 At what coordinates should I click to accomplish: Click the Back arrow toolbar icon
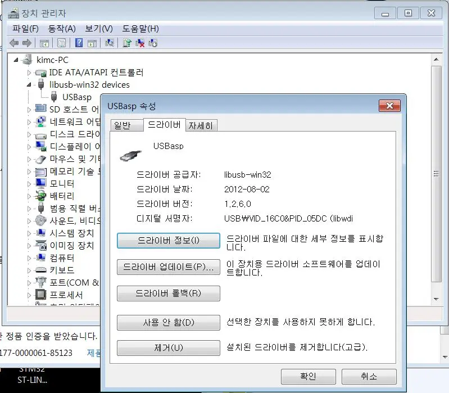[x=14, y=43]
